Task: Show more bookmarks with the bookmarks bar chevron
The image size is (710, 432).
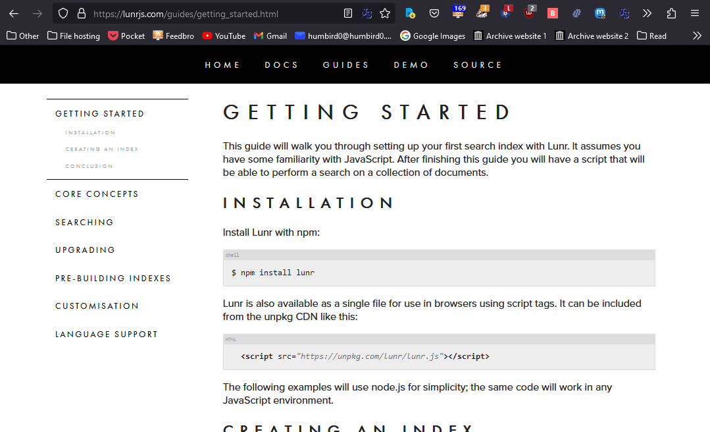Action: 697,36
